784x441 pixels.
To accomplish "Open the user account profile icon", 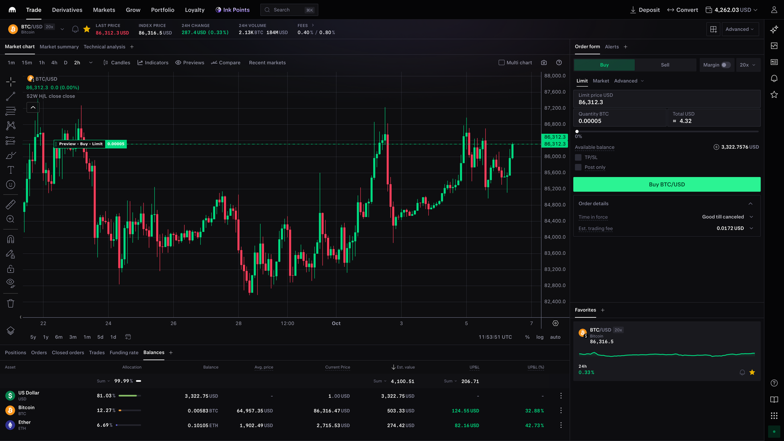I will [774, 10].
